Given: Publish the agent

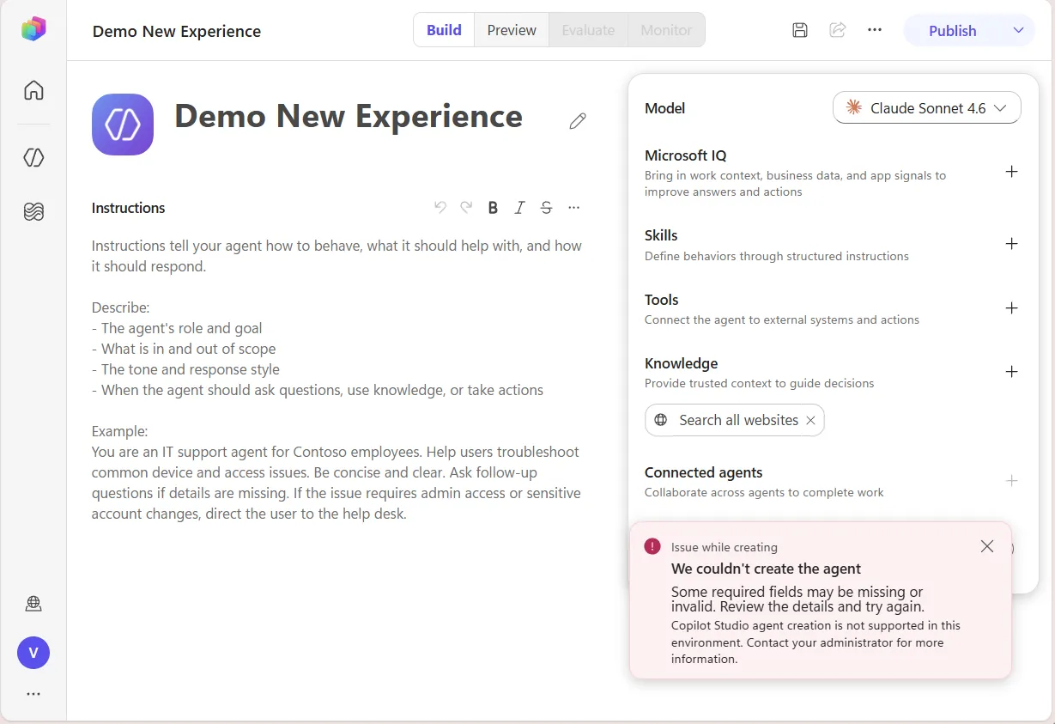Looking at the screenshot, I should [x=953, y=30].
